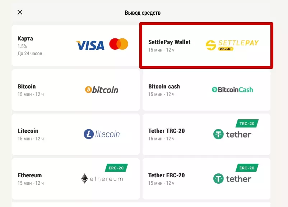288x207 pixels.
Task: Close the withdrawal dialog with X
Action: click(x=20, y=12)
